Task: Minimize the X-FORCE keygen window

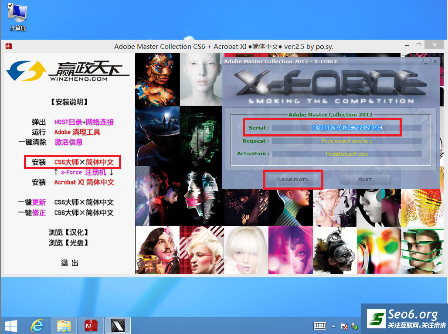Action: click(x=426, y=61)
